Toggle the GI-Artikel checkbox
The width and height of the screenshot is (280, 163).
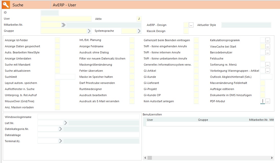tap(196, 71)
